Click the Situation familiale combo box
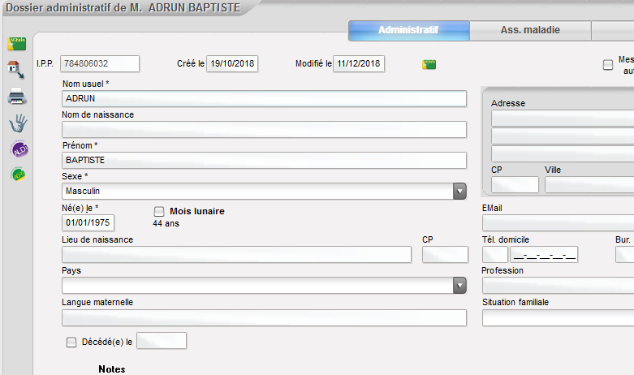Viewport: 634px width, 375px height. click(558, 317)
